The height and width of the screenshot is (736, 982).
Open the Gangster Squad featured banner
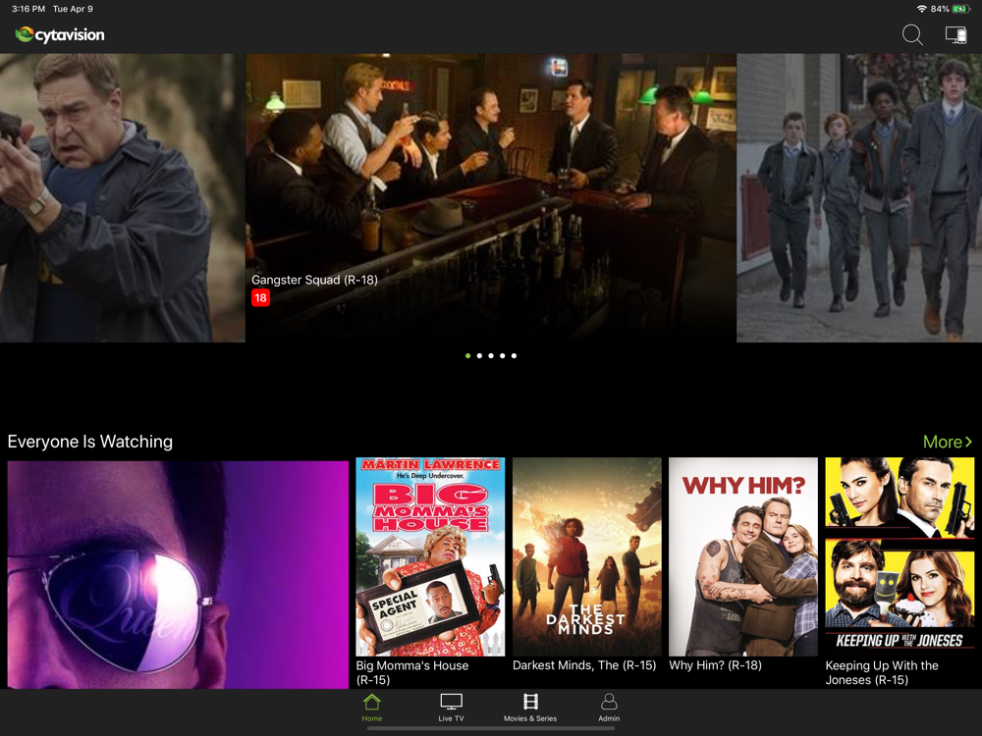(491, 198)
